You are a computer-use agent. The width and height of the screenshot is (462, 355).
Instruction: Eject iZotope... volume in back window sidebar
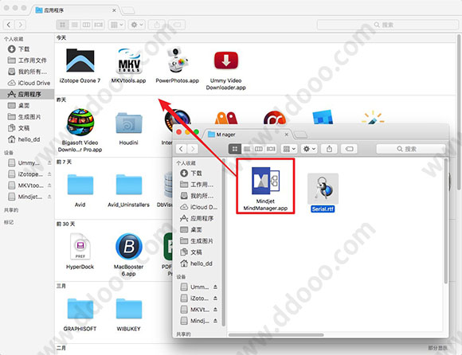pos(49,174)
